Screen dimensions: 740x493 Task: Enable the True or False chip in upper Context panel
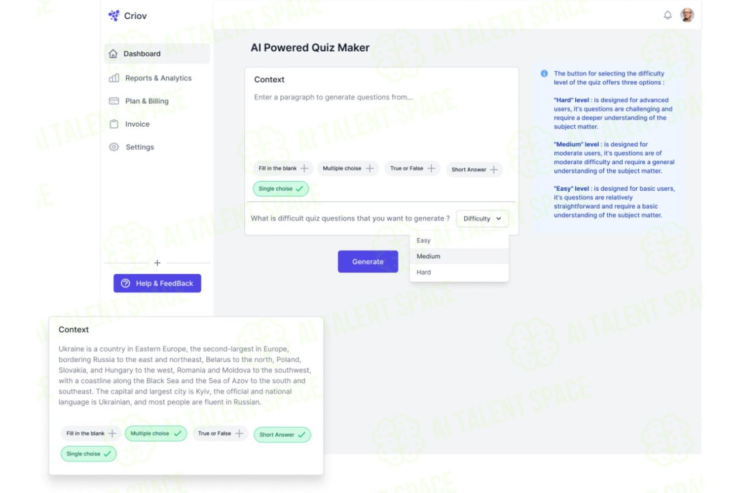tap(412, 169)
